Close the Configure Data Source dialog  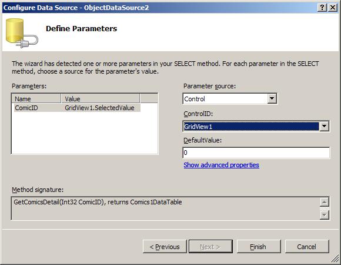coord(333,8)
